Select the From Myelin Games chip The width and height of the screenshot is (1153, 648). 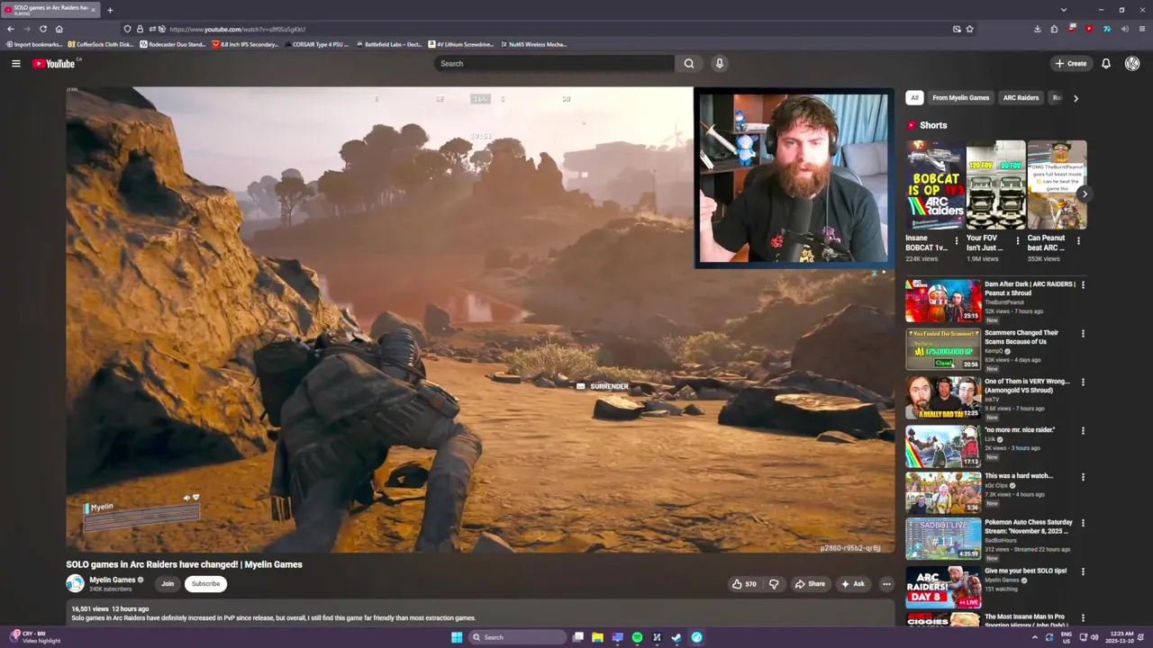[x=960, y=97]
